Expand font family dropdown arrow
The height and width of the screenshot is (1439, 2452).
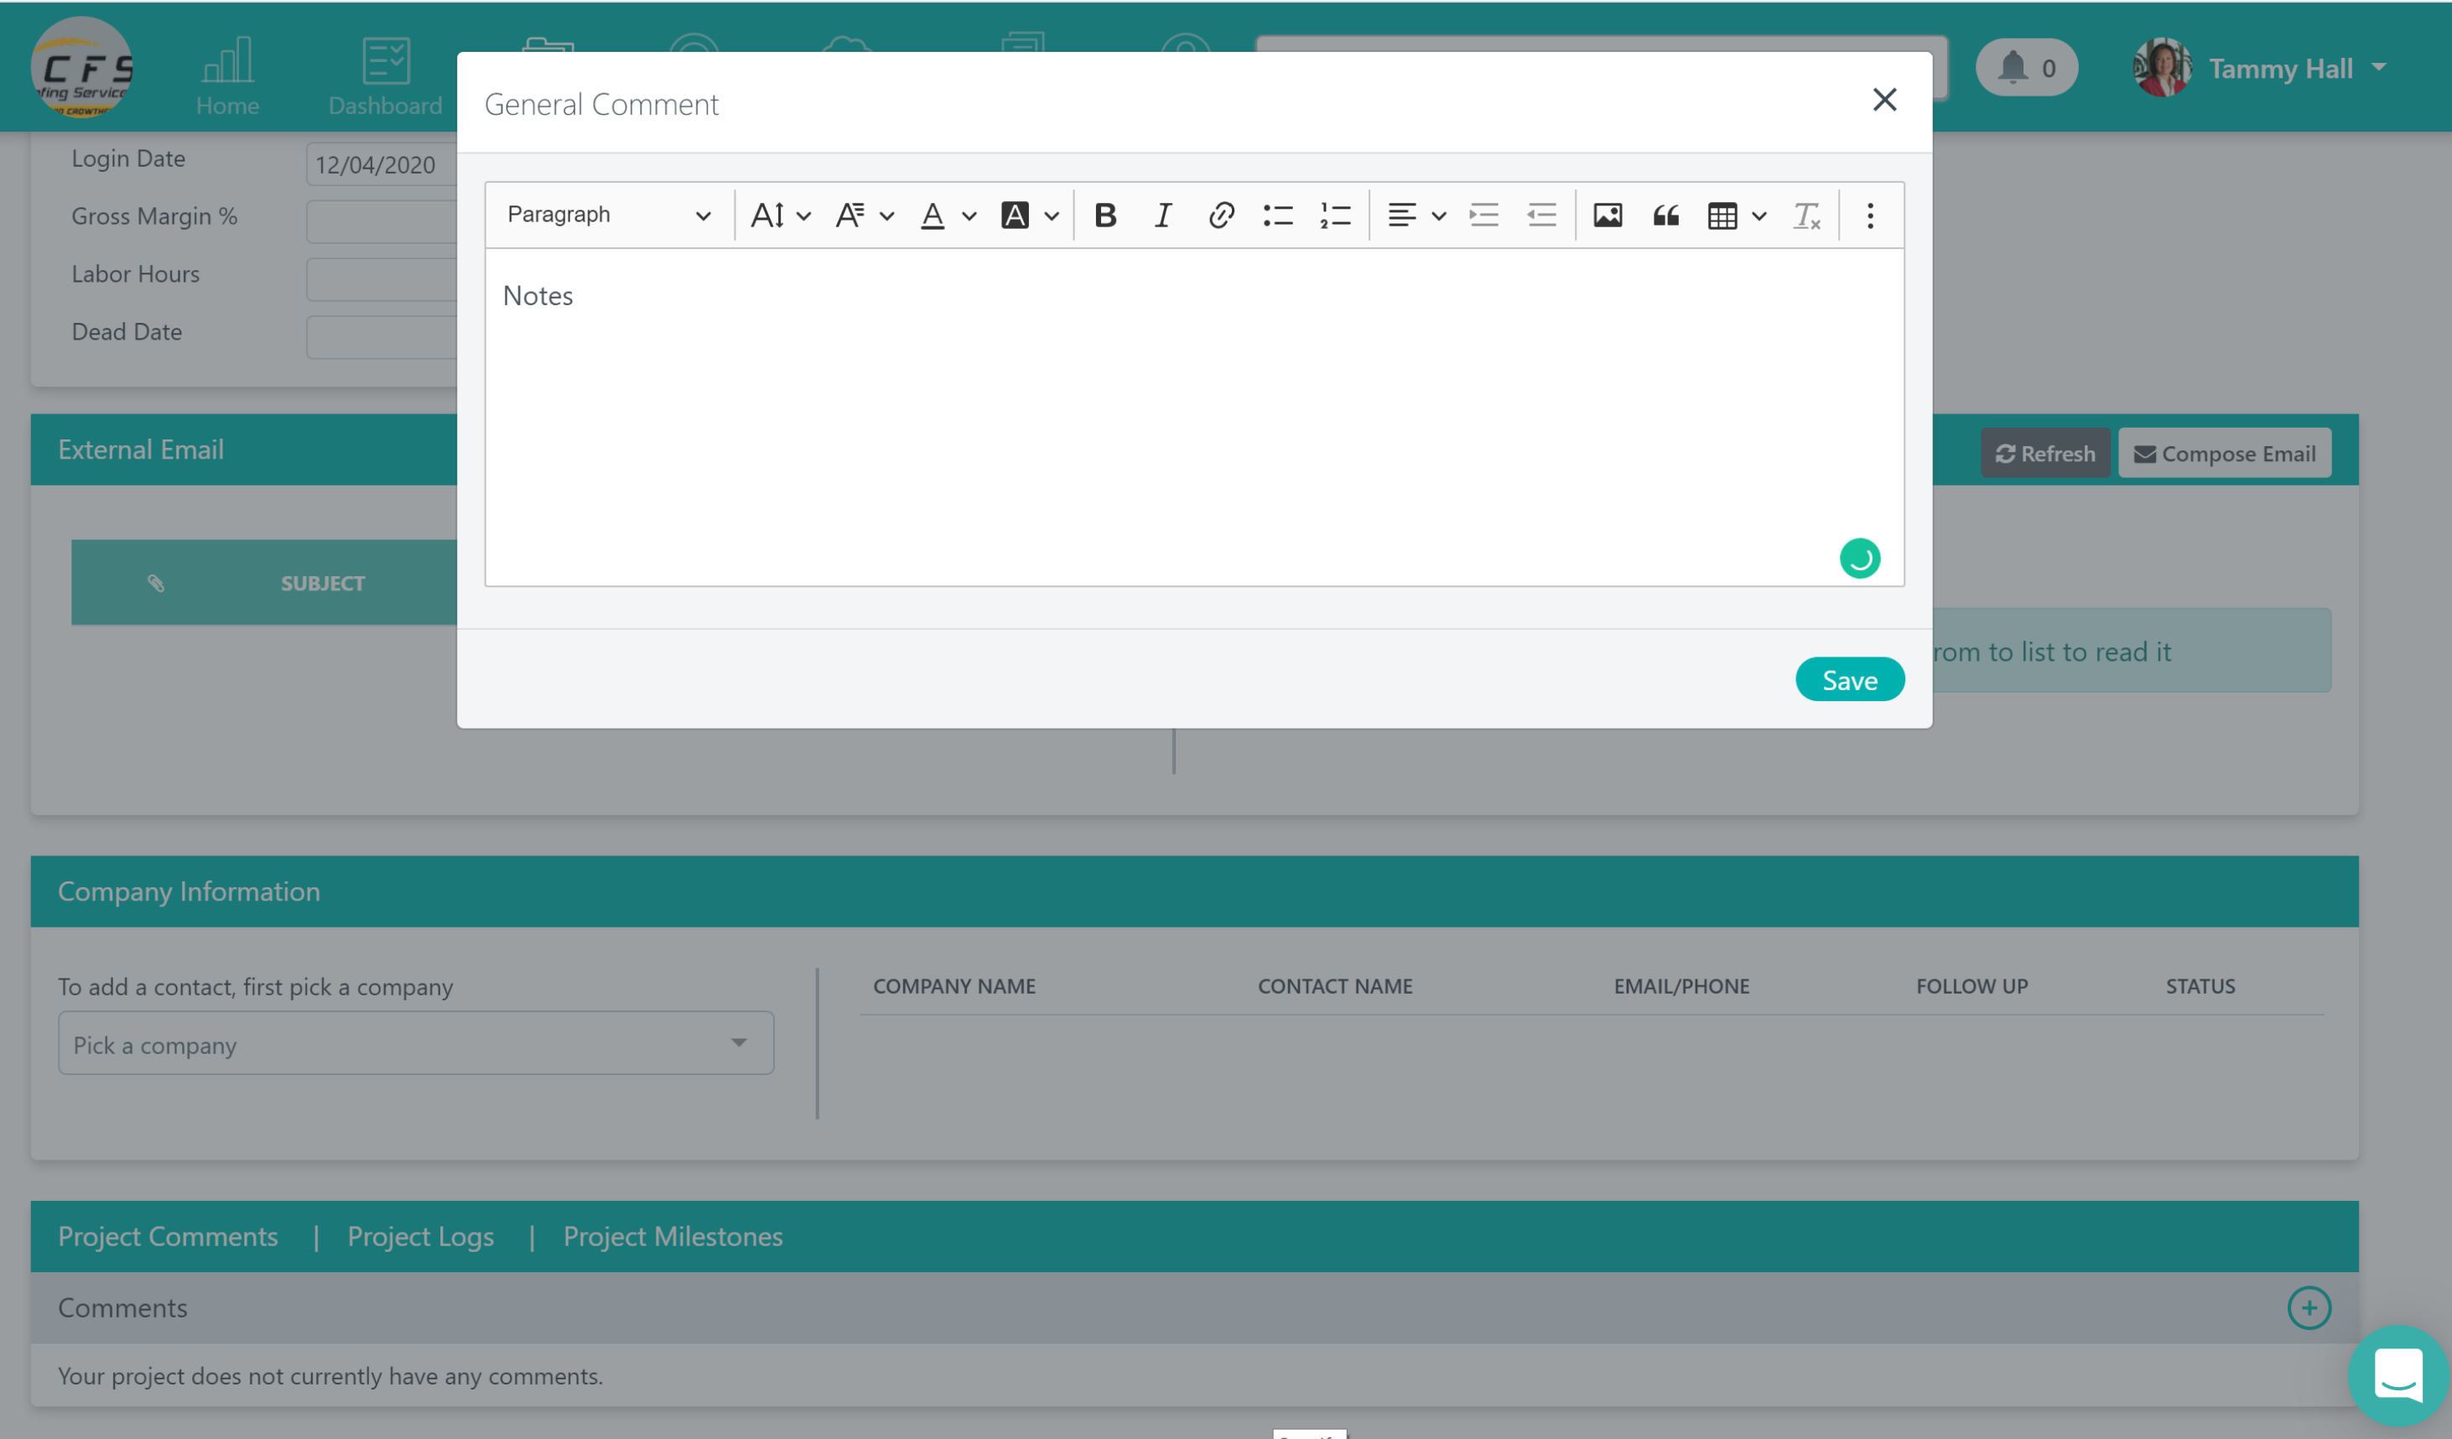[x=886, y=216]
